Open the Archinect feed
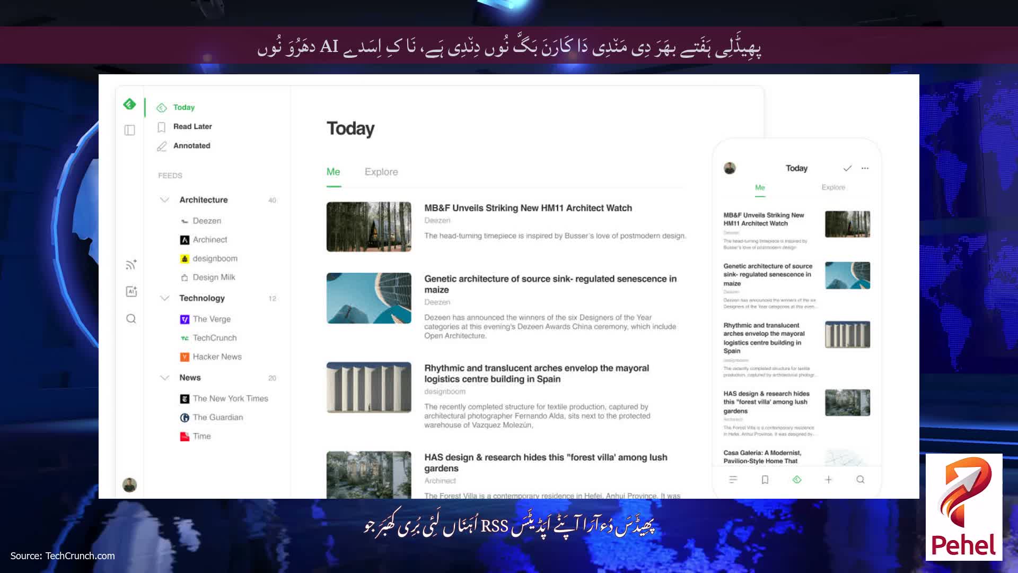This screenshot has width=1018, height=573. [210, 240]
